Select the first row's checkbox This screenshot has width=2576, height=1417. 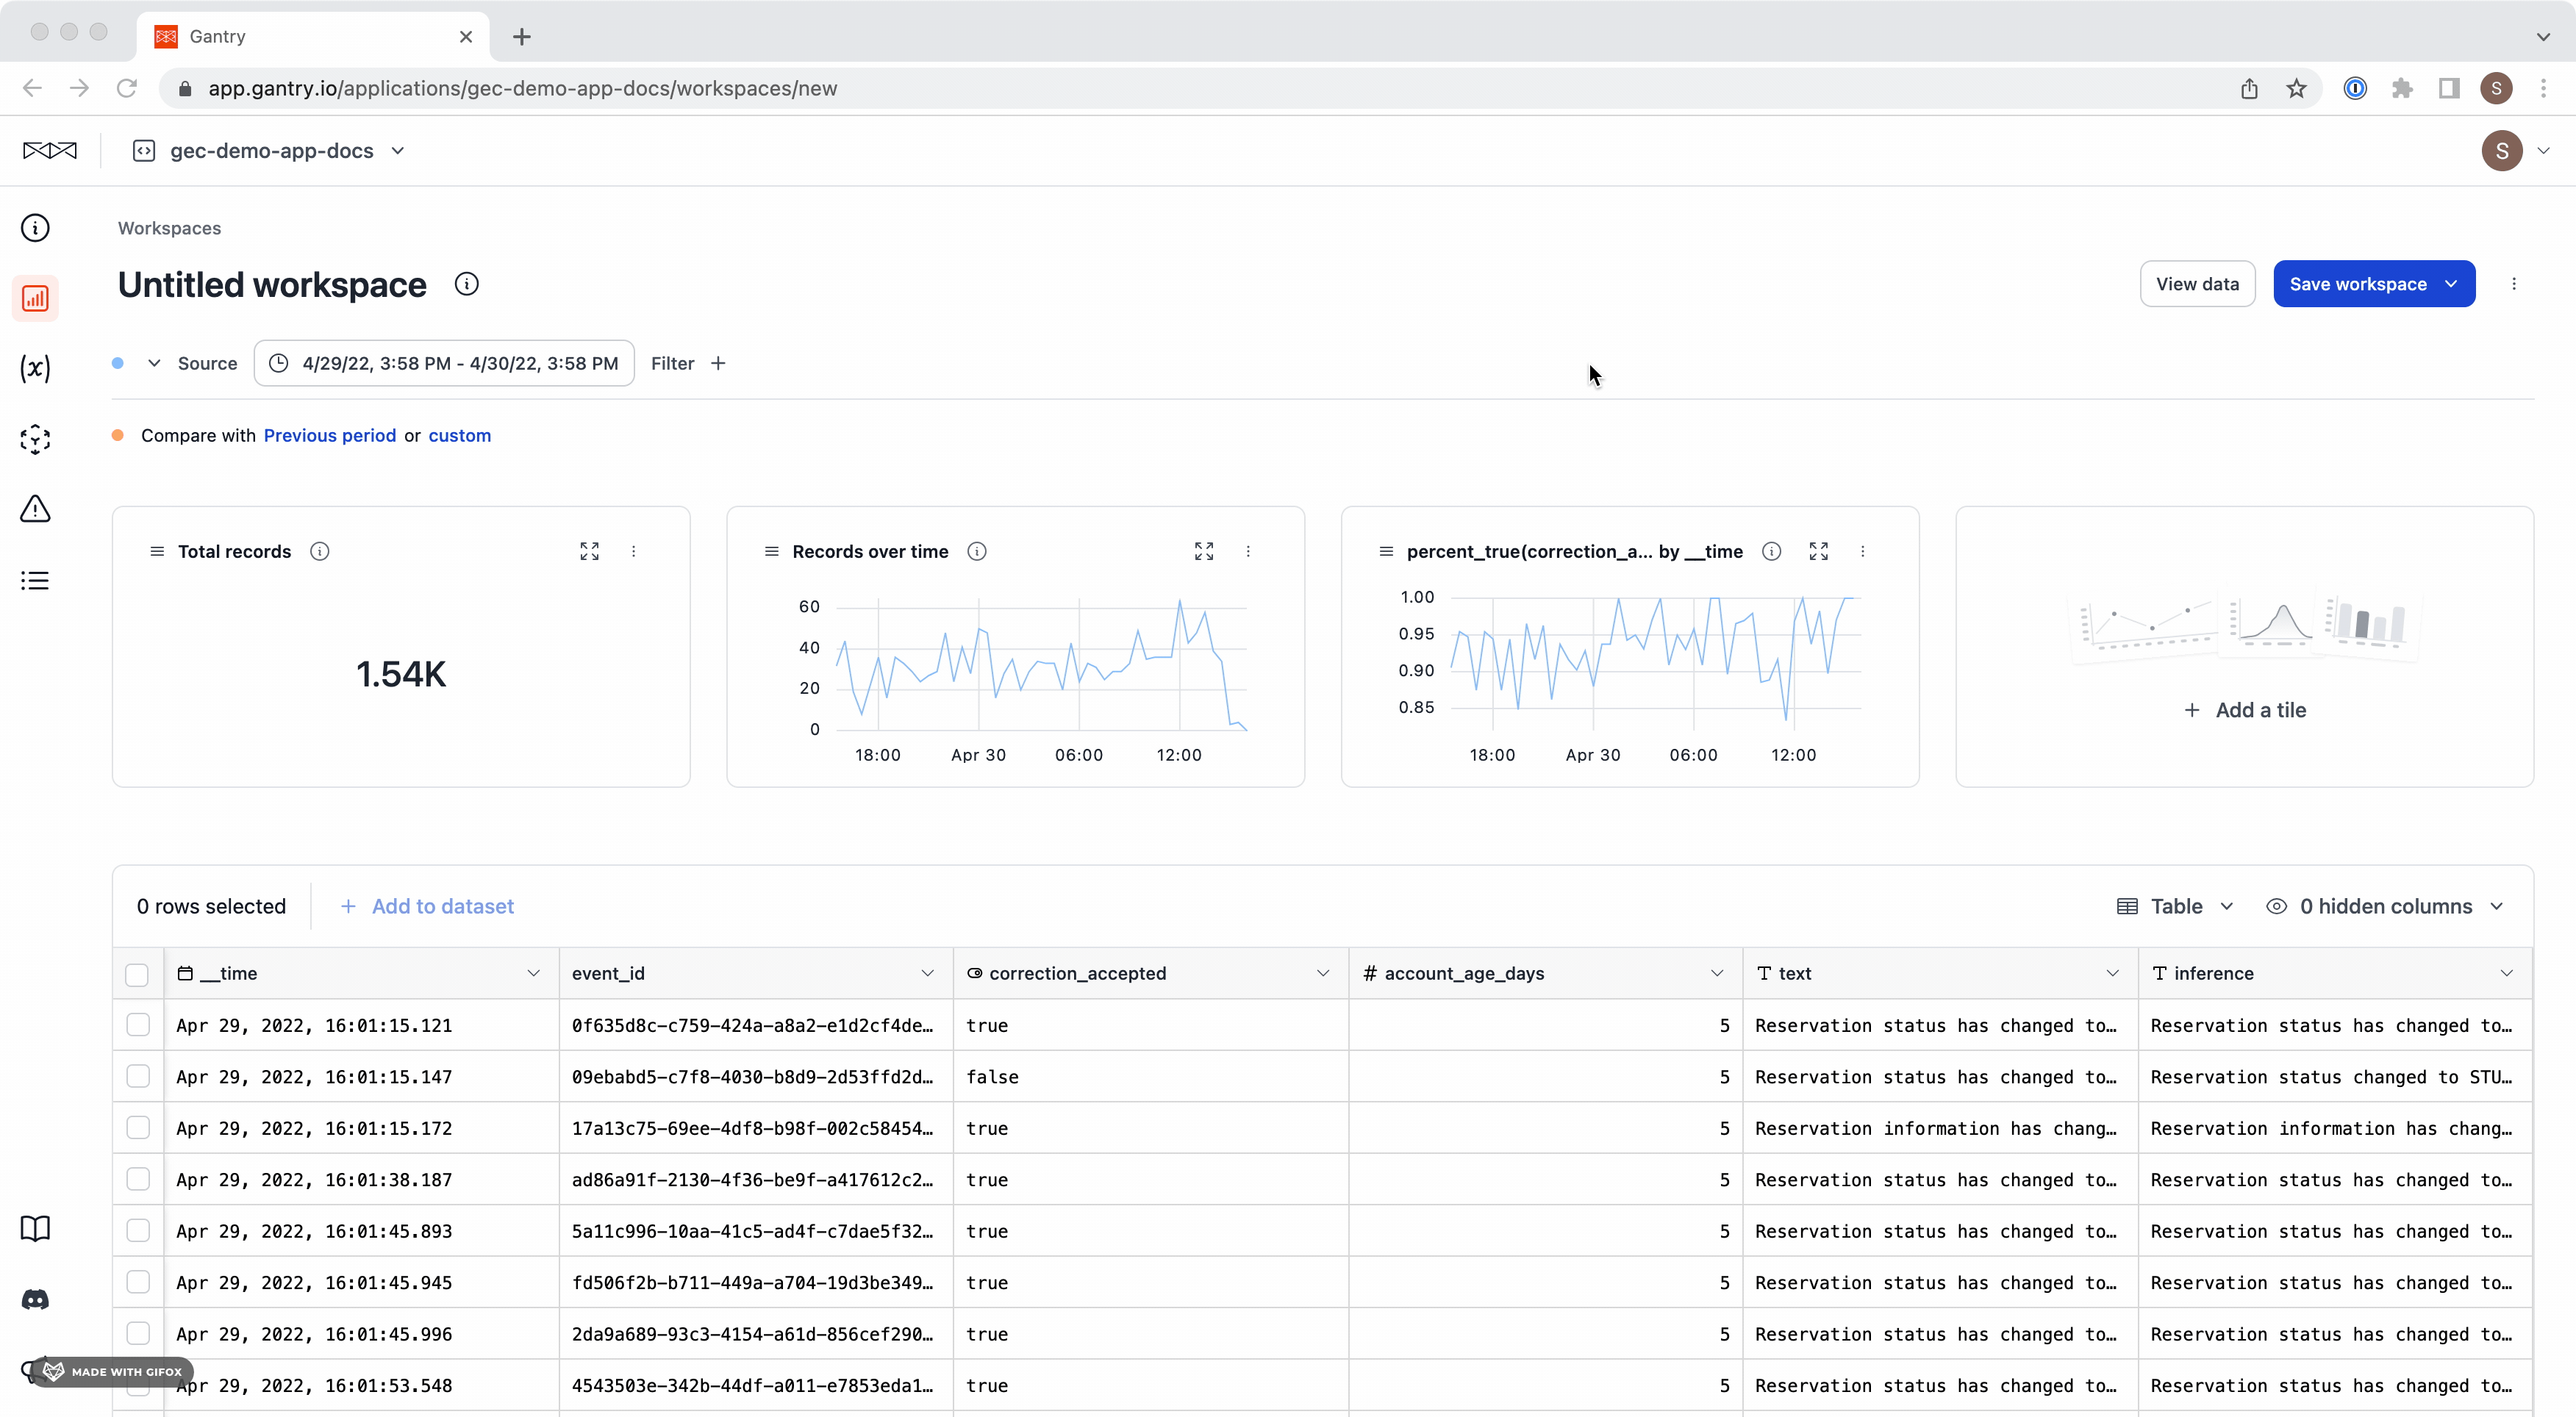pyautogui.click(x=138, y=1025)
